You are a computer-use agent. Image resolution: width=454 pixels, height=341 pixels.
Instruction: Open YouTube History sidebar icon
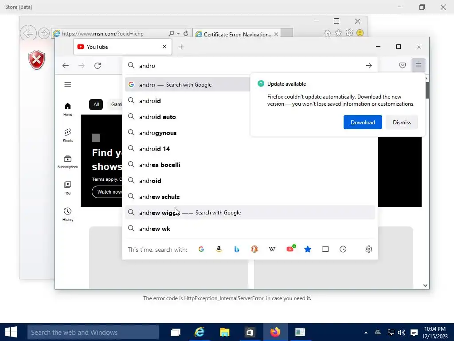68,214
